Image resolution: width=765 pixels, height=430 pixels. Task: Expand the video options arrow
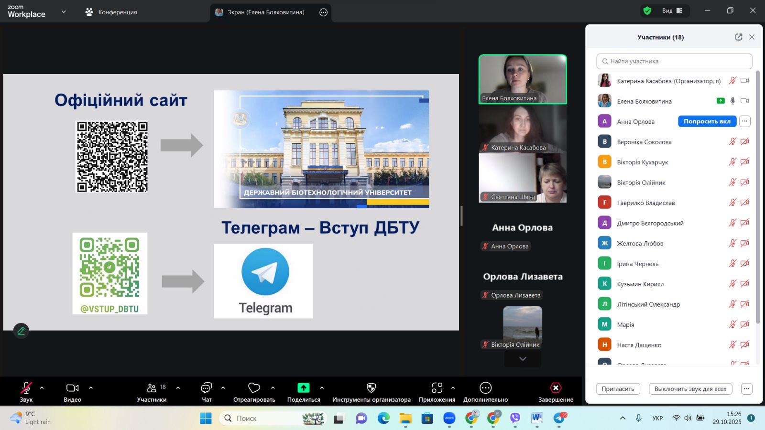tap(91, 388)
